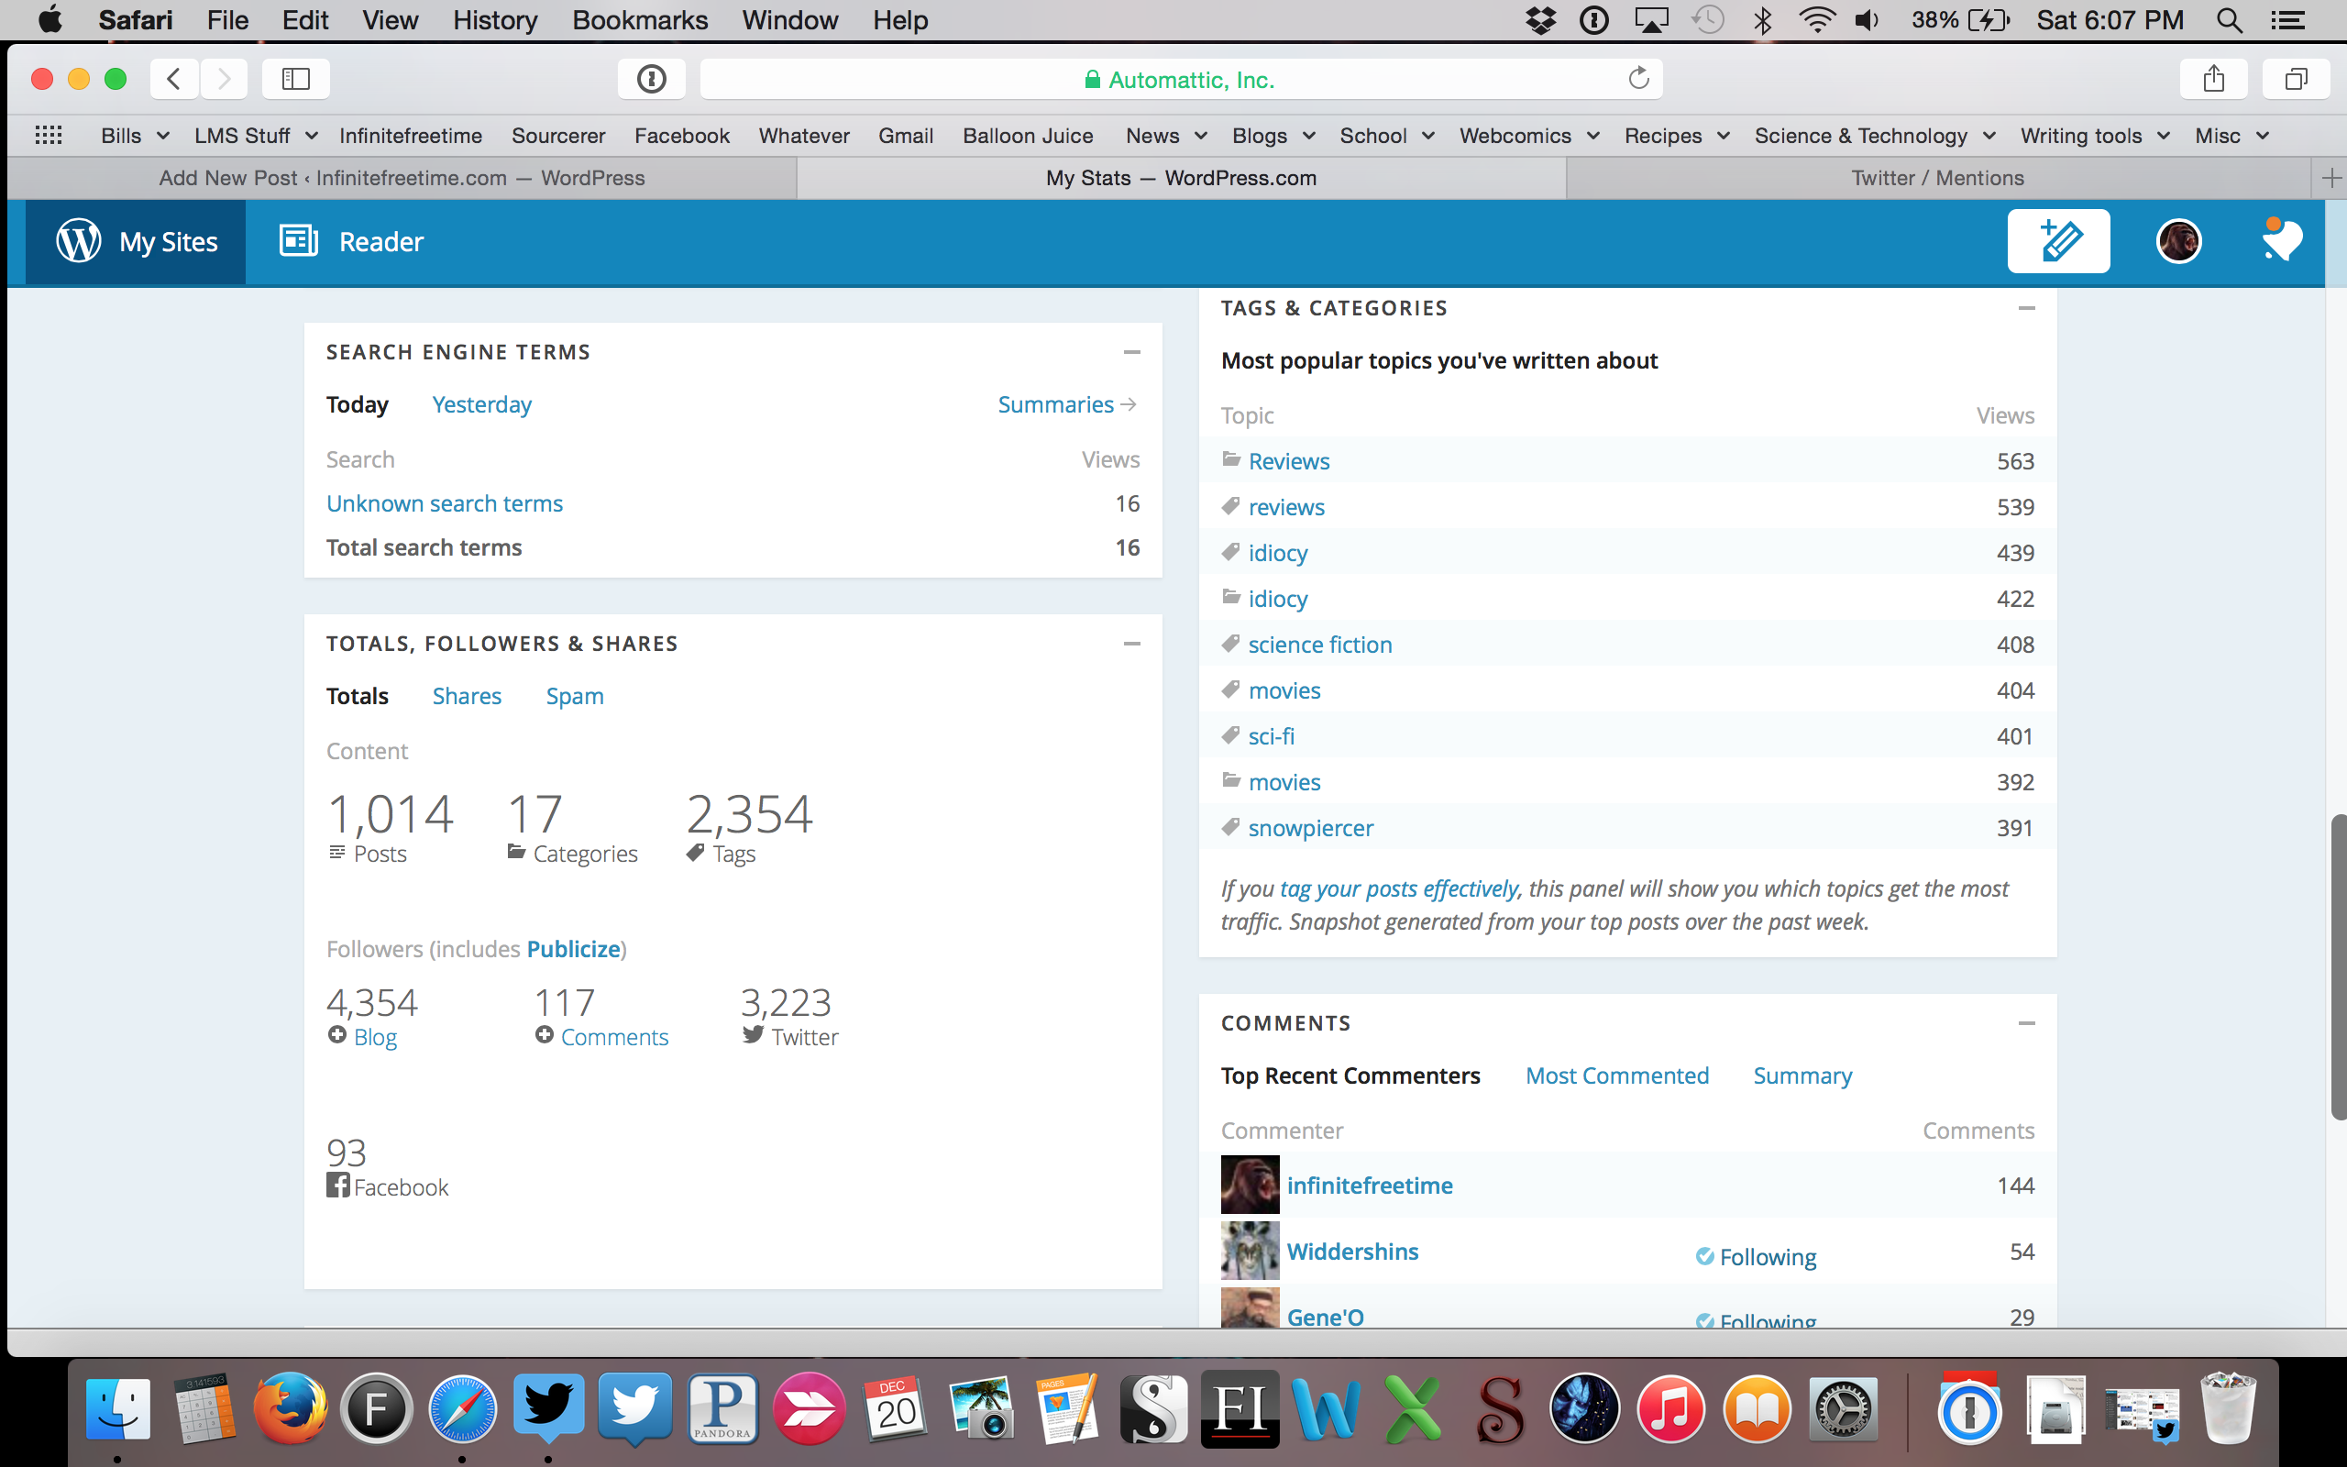Image resolution: width=2347 pixels, height=1467 pixels.
Task: Click the WordPress My Sites logo
Action: (79, 240)
